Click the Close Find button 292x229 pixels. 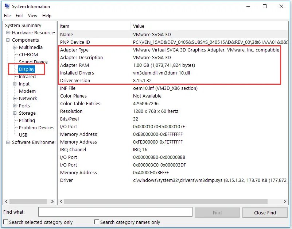(265, 213)
